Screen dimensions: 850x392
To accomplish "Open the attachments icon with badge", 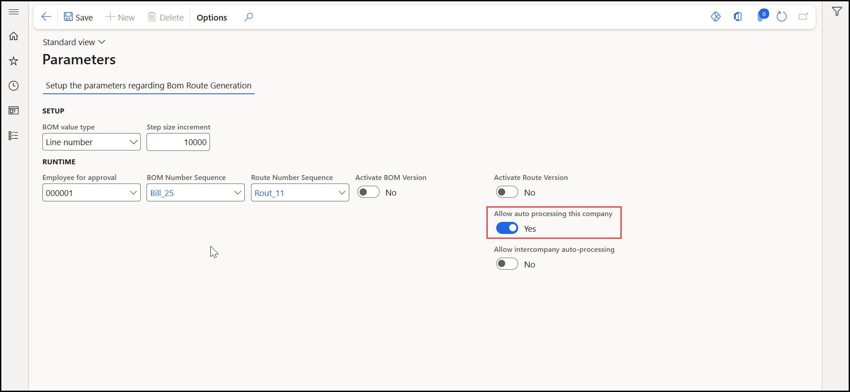I will click(x=762, y=16).
